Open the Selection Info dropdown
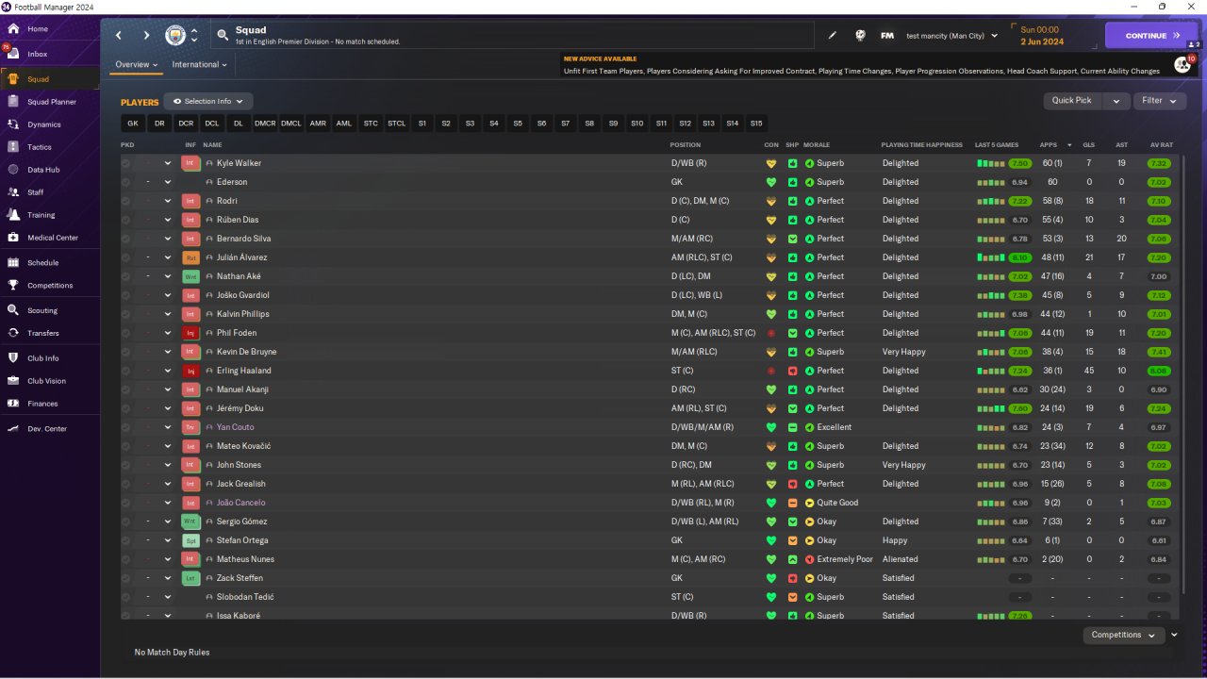This screenshot has height=679, width=1207. (208, 101)
